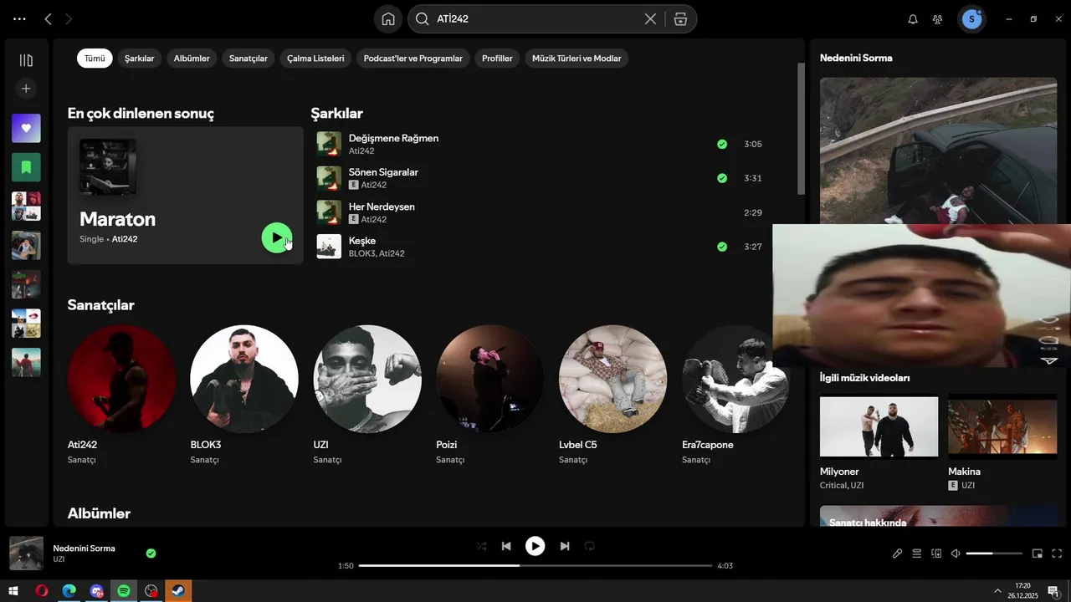1071x602 pixels.
Task: Open the Windows Start button
Action: point(13,591)
